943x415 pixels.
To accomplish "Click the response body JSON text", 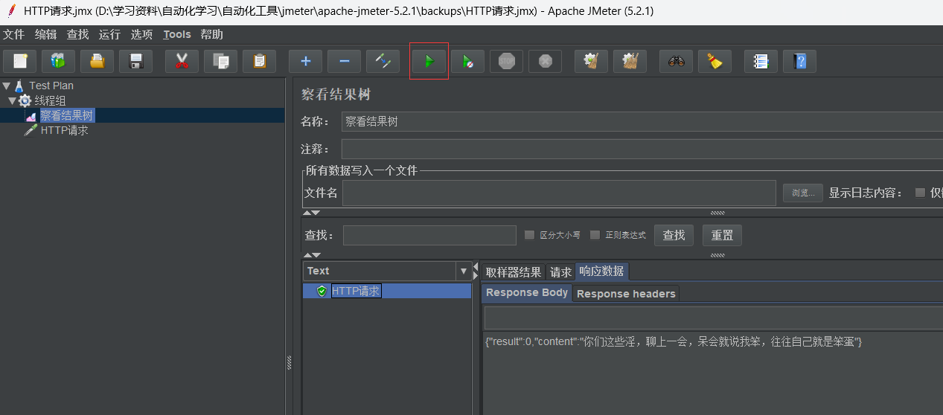I will click(x=673, y=341).
